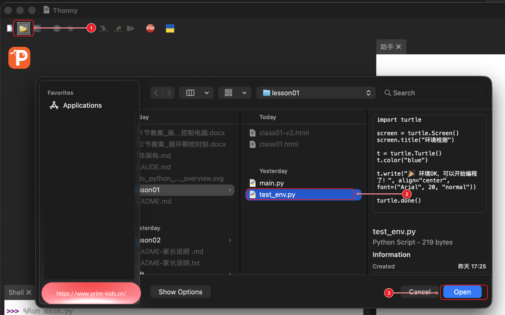505x315 pixels.
Task: Expand the selected lesson01 folder chevron
Action: [230, 190]
